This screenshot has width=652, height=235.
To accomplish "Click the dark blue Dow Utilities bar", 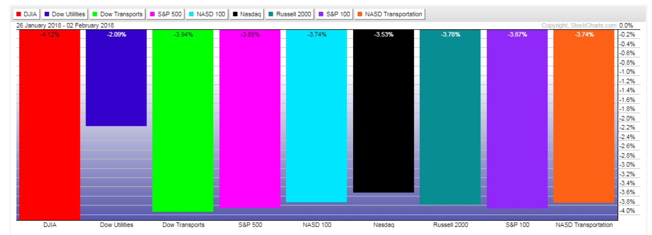I will coord(116,77).
